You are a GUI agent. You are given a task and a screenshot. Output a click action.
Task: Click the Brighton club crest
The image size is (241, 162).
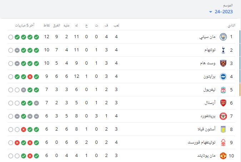click(223, 76)
